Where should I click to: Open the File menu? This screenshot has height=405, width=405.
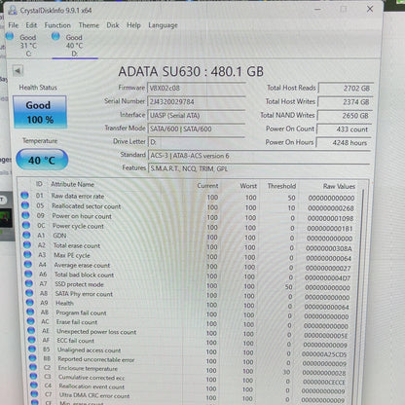click(x=14, y=25)
